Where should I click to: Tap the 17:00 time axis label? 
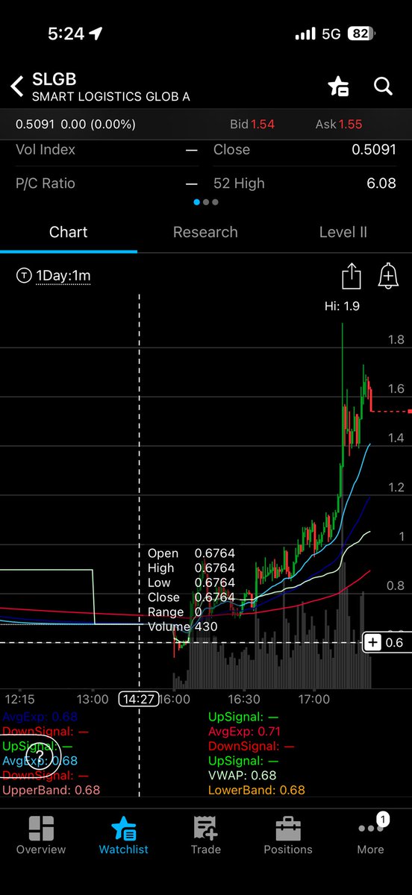pos(313,700)
